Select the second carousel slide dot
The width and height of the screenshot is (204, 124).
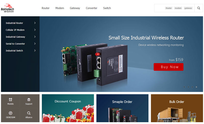click(188, 87)
